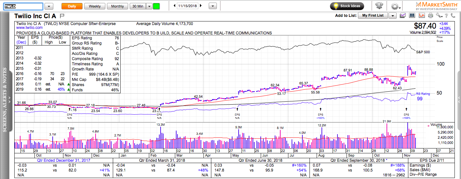
Task: Click the symbol input field TWLO
Action: (23, 6)
